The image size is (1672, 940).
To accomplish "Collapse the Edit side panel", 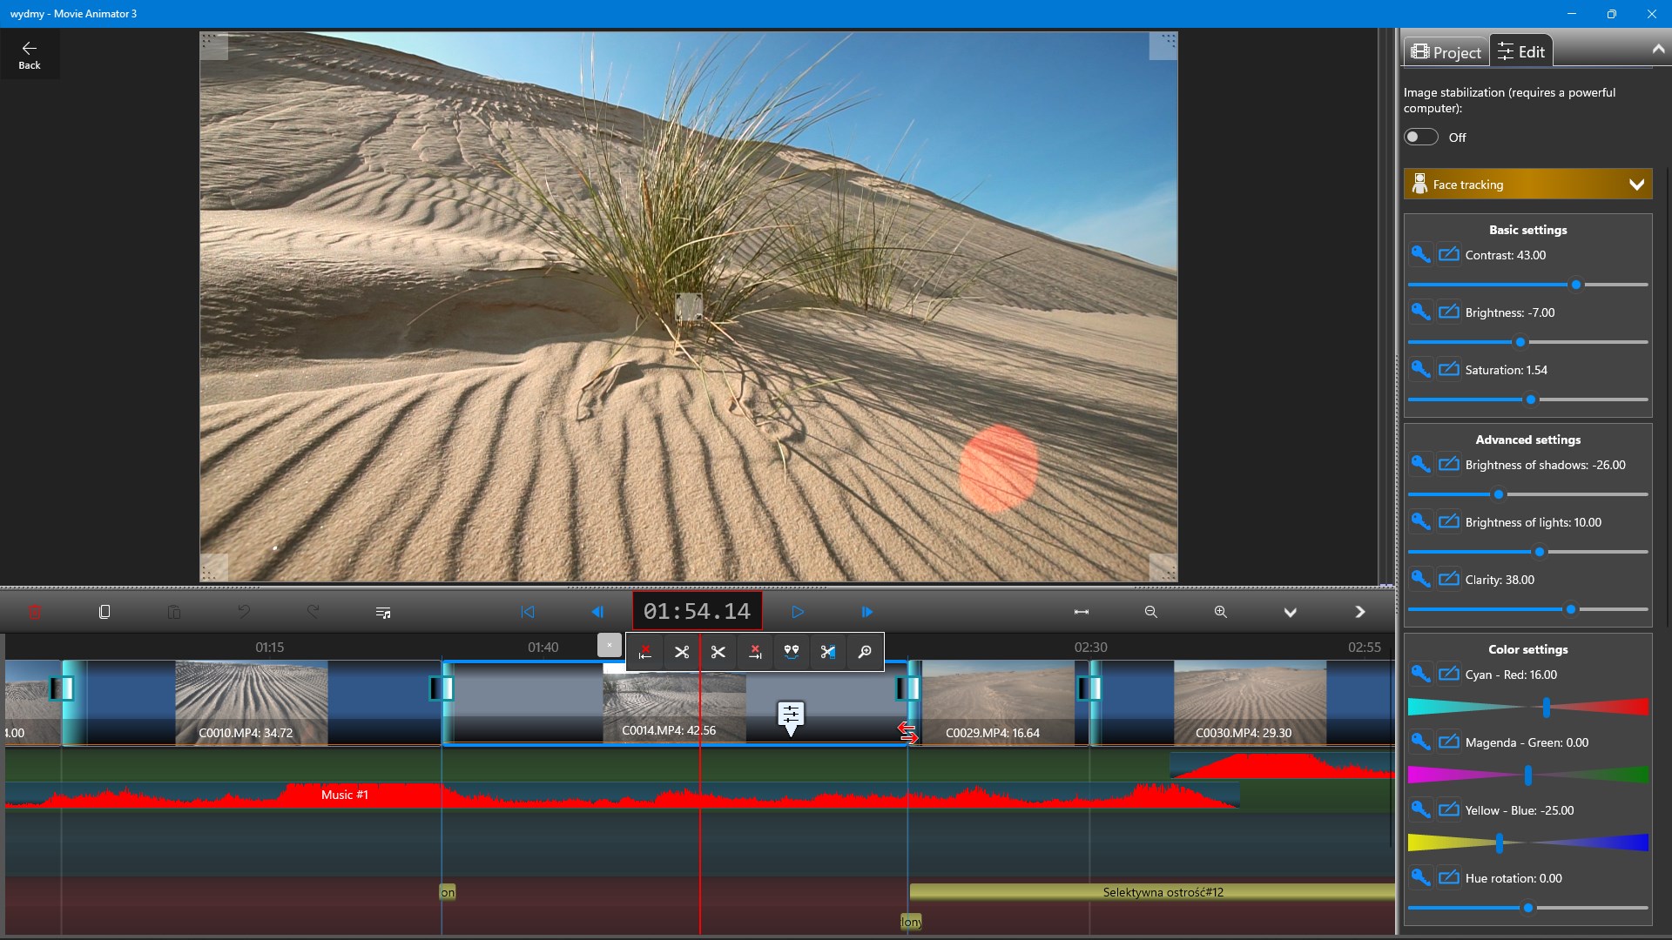I will [x=1659, y=48].
